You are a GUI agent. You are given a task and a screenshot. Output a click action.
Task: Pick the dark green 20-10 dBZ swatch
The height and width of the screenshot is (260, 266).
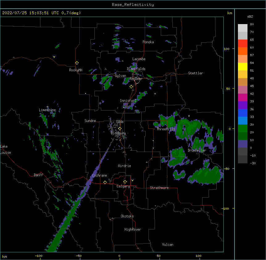(243, 136)
